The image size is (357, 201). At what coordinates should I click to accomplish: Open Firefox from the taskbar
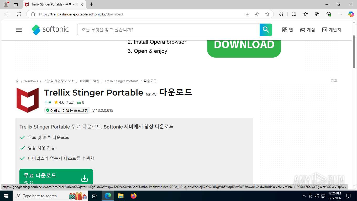point(134,196)
